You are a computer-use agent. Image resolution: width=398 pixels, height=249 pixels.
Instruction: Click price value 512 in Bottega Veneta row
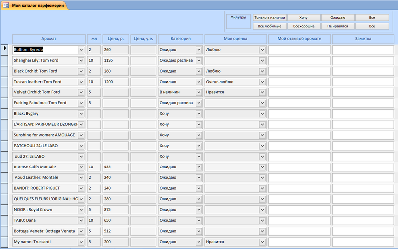click(107, 231)
